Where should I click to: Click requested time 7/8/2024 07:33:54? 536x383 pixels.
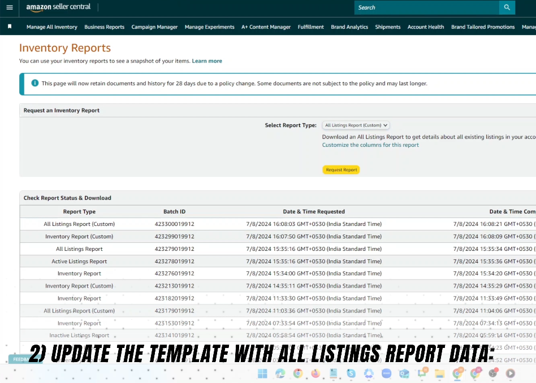tap(314, 323)
